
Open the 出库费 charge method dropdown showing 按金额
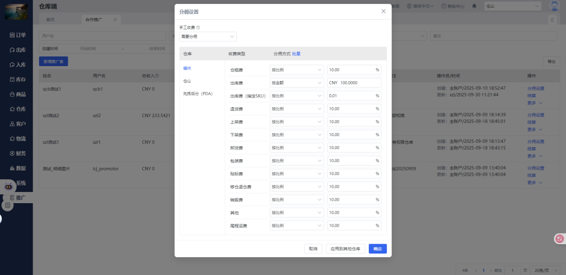(x=297, y=82)
